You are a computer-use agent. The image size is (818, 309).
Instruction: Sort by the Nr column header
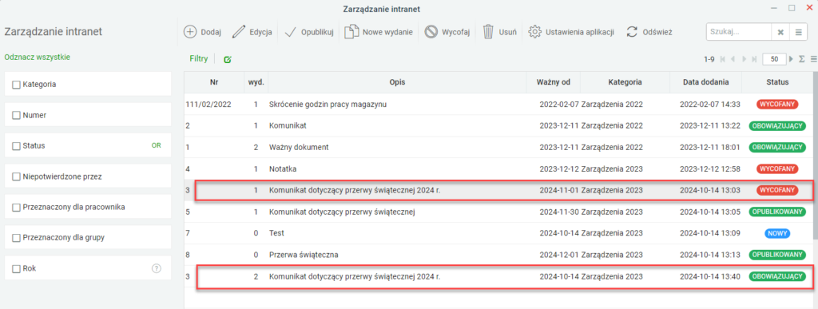coord(214,82)
